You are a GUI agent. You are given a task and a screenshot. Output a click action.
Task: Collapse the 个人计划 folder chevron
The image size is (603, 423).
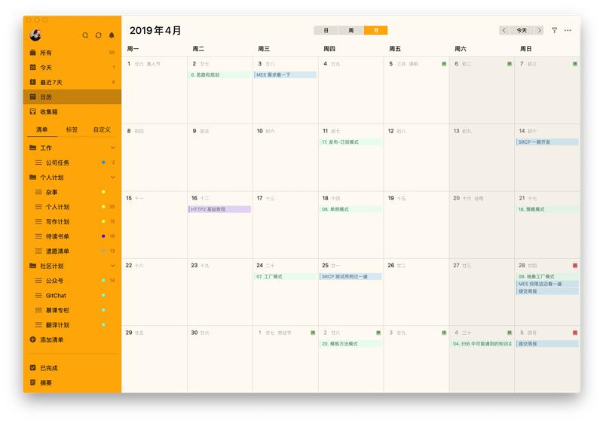(x=112, y=178)
